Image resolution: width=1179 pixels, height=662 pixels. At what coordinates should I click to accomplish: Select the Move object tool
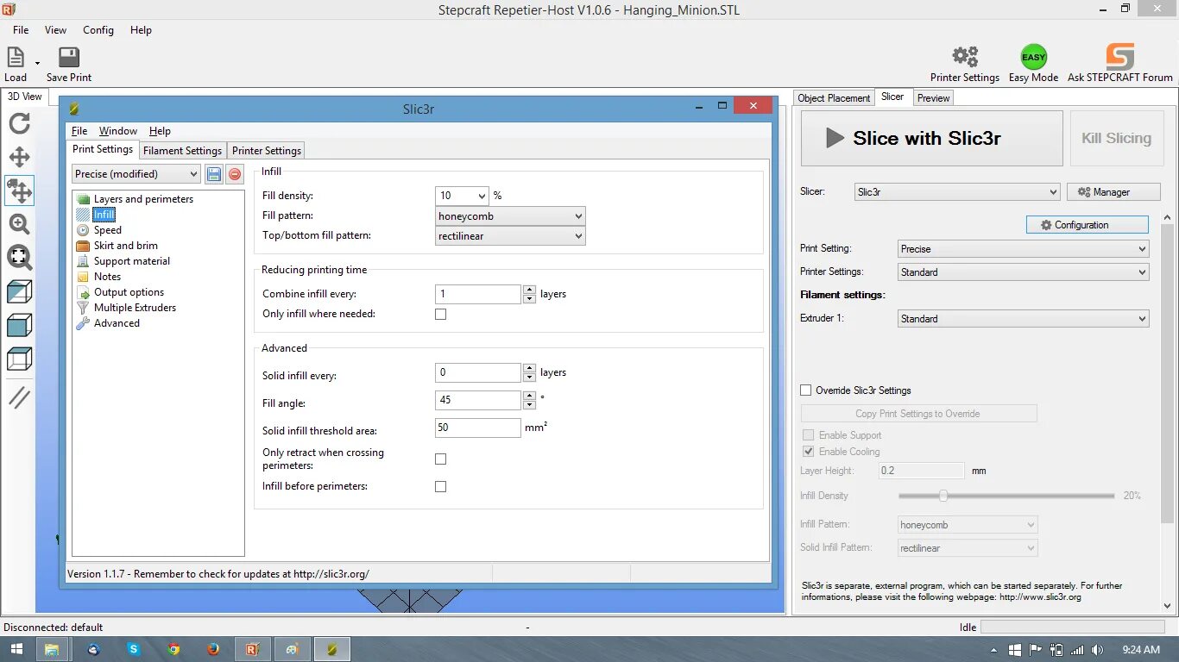pos(19,190)
